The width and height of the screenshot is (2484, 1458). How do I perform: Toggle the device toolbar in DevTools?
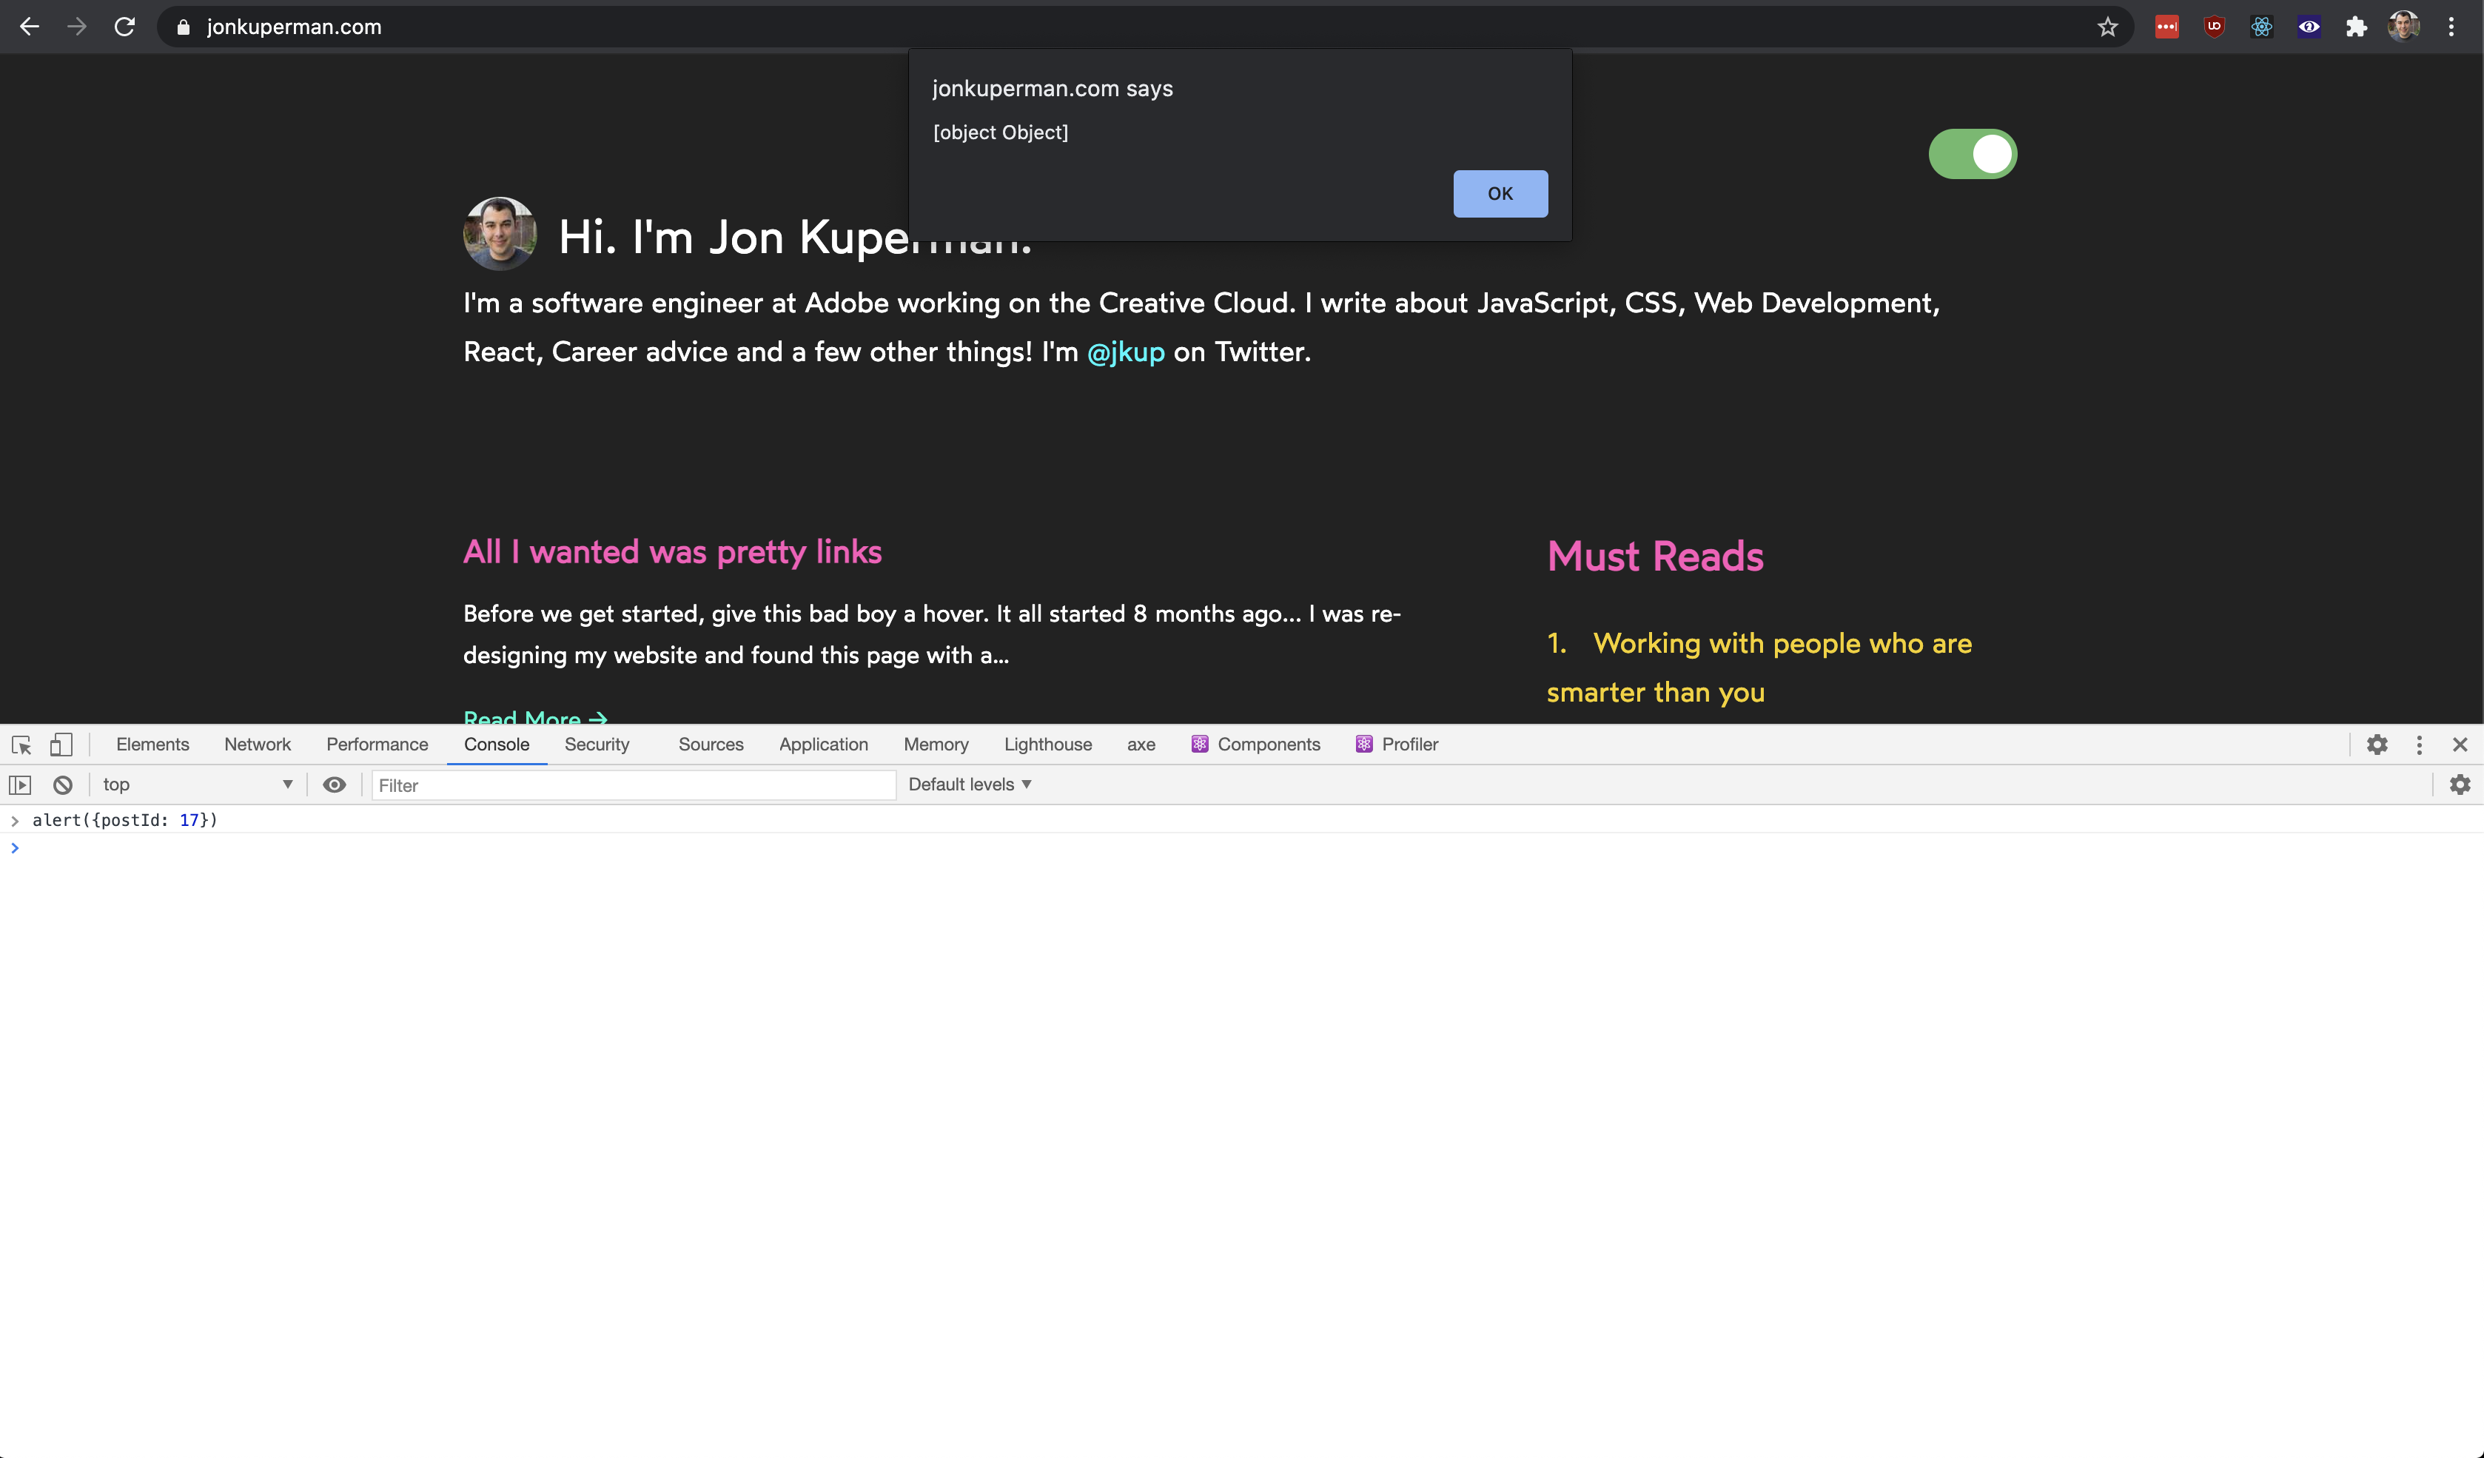[61, 745]
